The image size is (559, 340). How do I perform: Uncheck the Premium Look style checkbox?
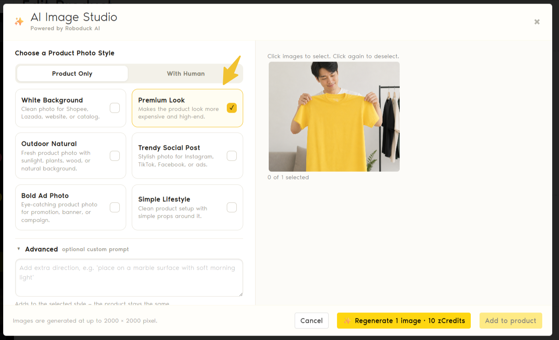pos(232,108)
